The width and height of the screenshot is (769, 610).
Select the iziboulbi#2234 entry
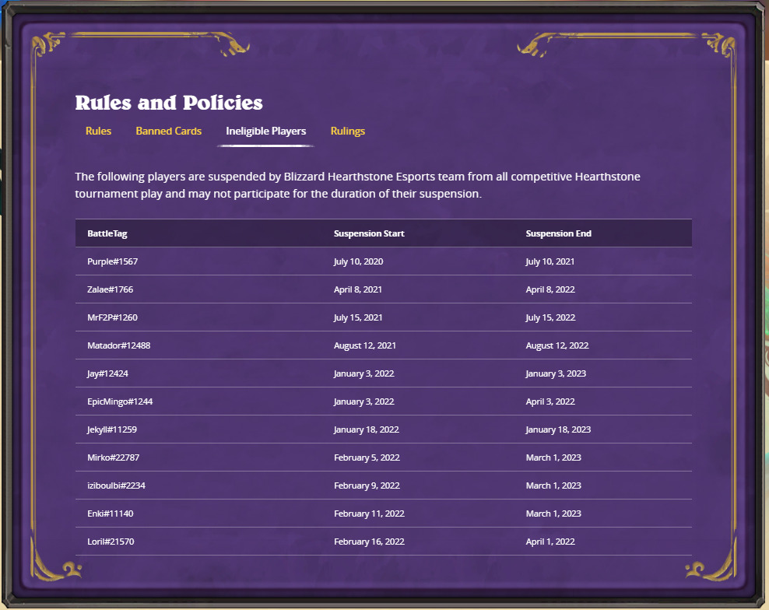pos(116,486)
